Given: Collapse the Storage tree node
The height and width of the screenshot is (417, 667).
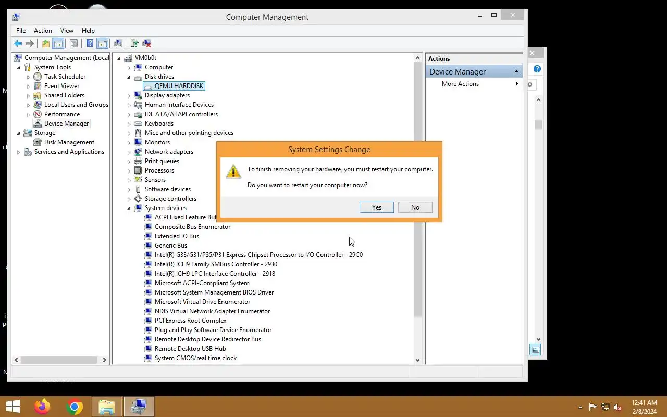Looking at the screenshot, I should click(x=19, y=133).
